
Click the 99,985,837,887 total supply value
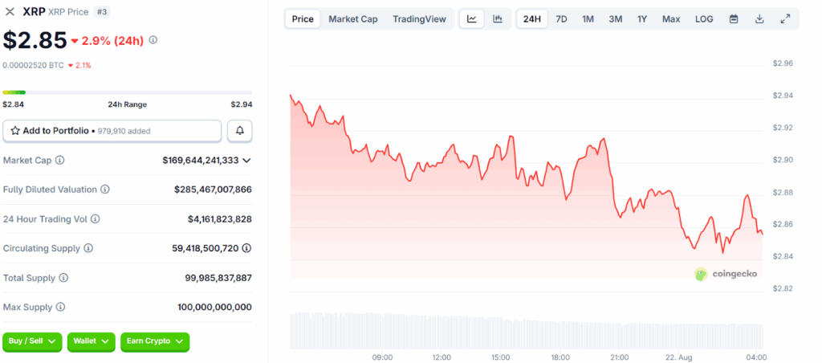(x=218, y=278)
